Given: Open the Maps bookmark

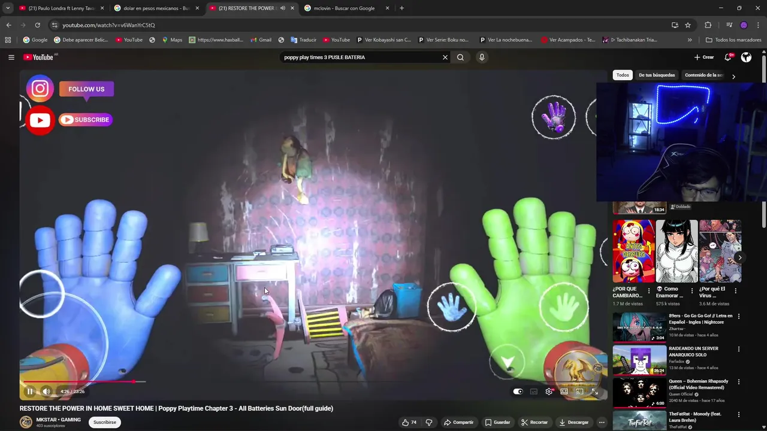Looking at the screenshot, I should point(172,40).
